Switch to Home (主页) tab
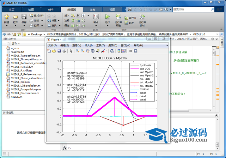The image size is (226, 158). click(11, 10)
